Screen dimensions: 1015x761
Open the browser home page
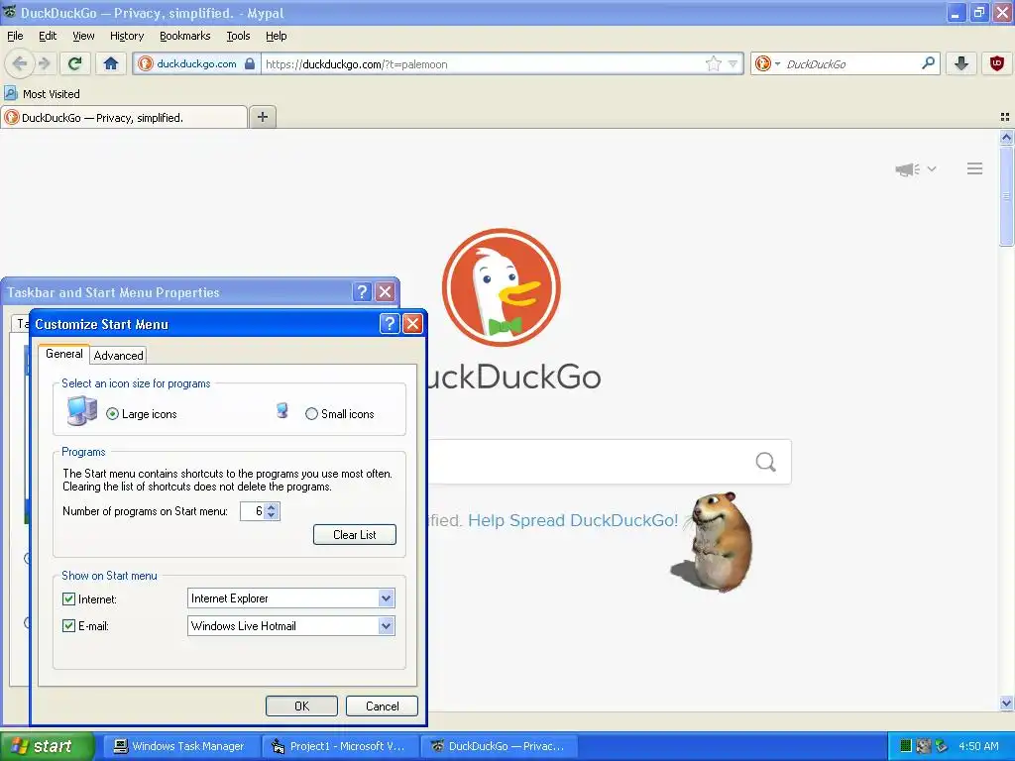[111, 63]
